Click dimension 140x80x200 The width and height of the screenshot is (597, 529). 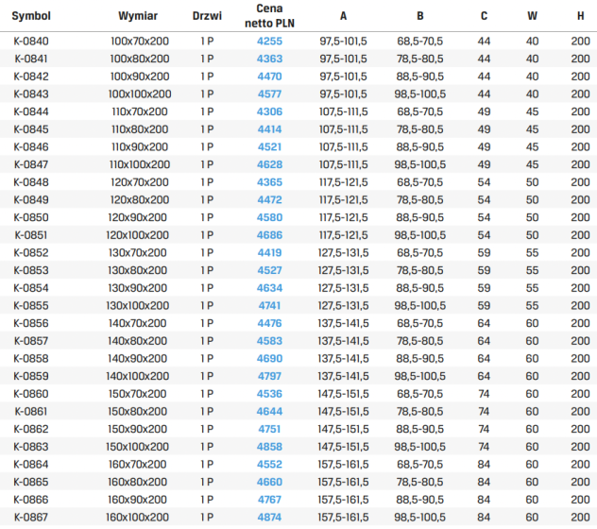[x=138, y=341]
